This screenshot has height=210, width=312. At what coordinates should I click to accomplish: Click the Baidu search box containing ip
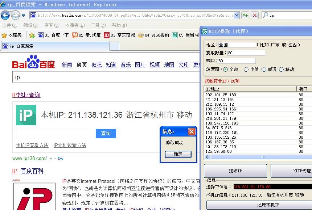(x=106, y=77)
